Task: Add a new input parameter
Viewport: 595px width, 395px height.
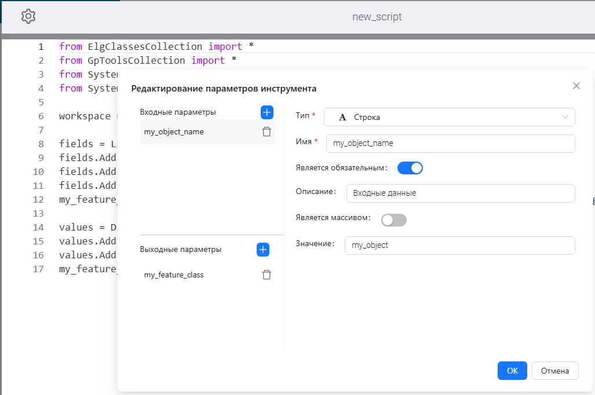Action: pyautogui.click(x=267, y=112)
